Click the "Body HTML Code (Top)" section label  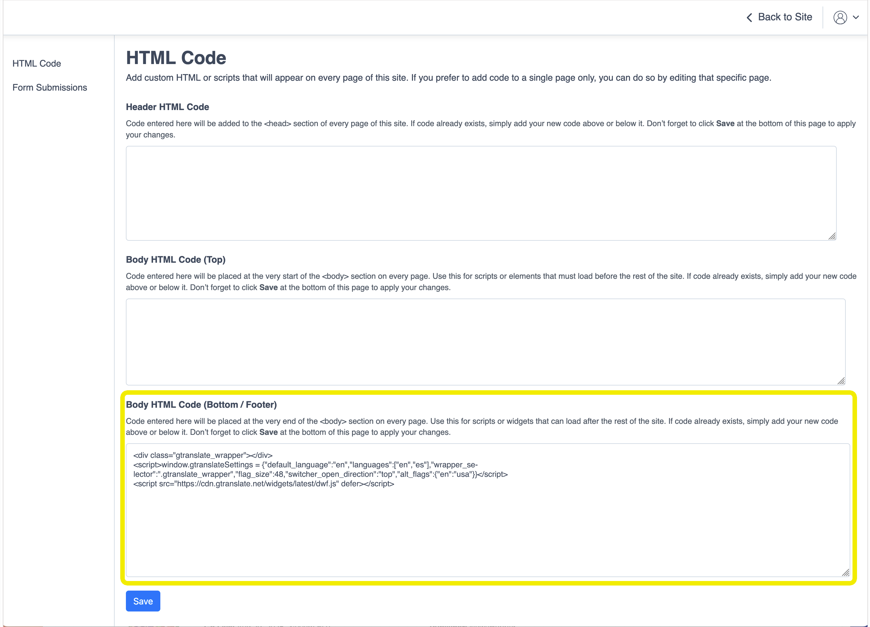(176, 260)
